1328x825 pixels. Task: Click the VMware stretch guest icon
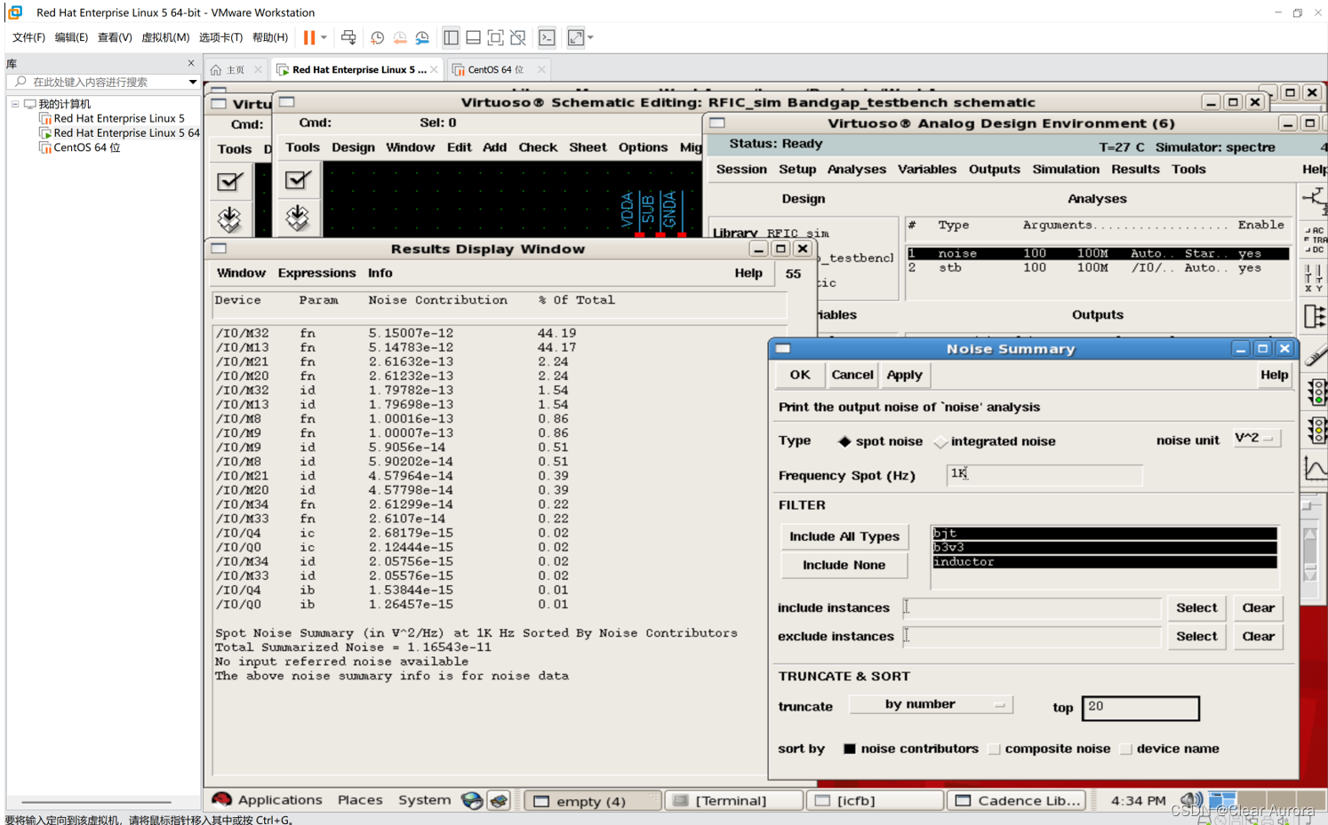(576, 37)
